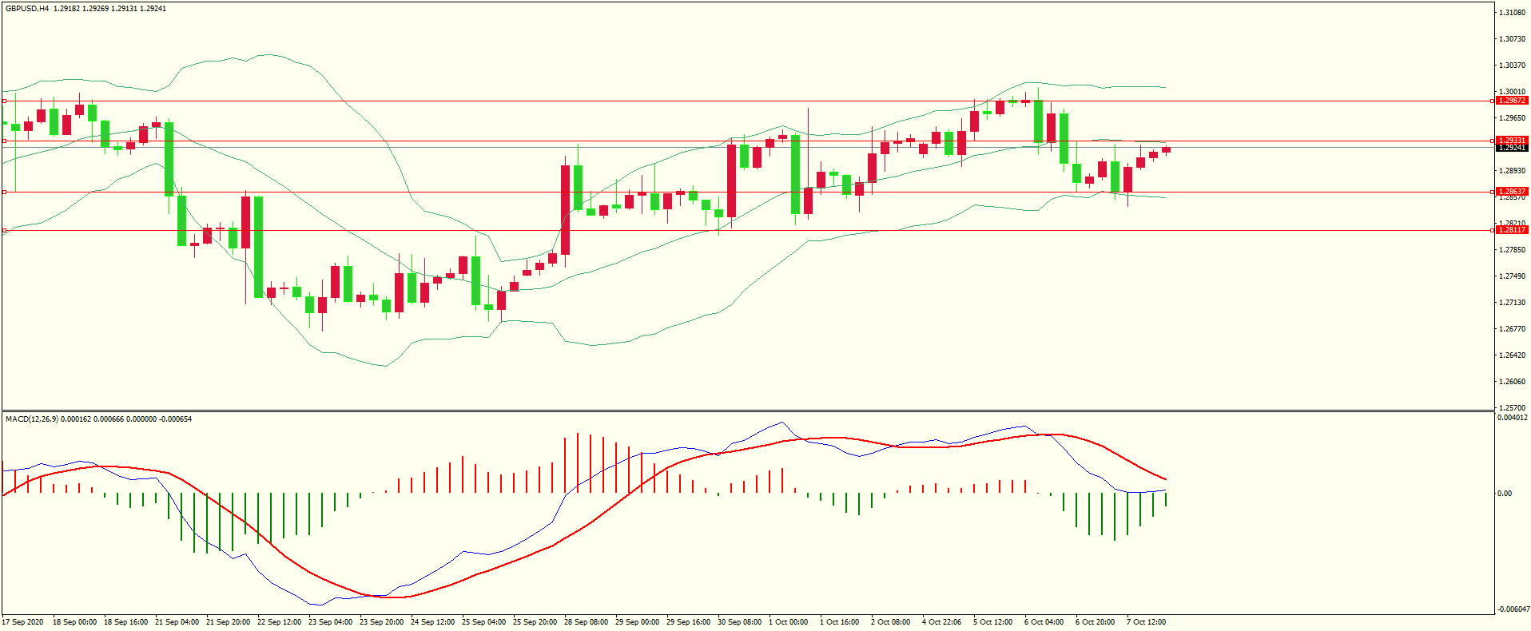Click the left anchor square of the 1.28117 line

tap(4, 231)
